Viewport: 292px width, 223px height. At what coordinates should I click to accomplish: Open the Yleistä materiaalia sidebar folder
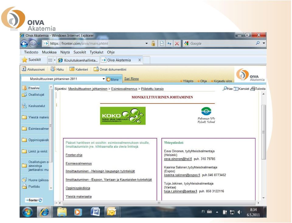click(35, 117)
